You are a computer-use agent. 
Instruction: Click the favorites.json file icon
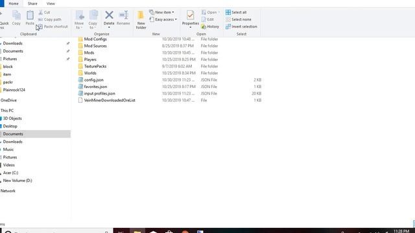(x=80, y=87)
